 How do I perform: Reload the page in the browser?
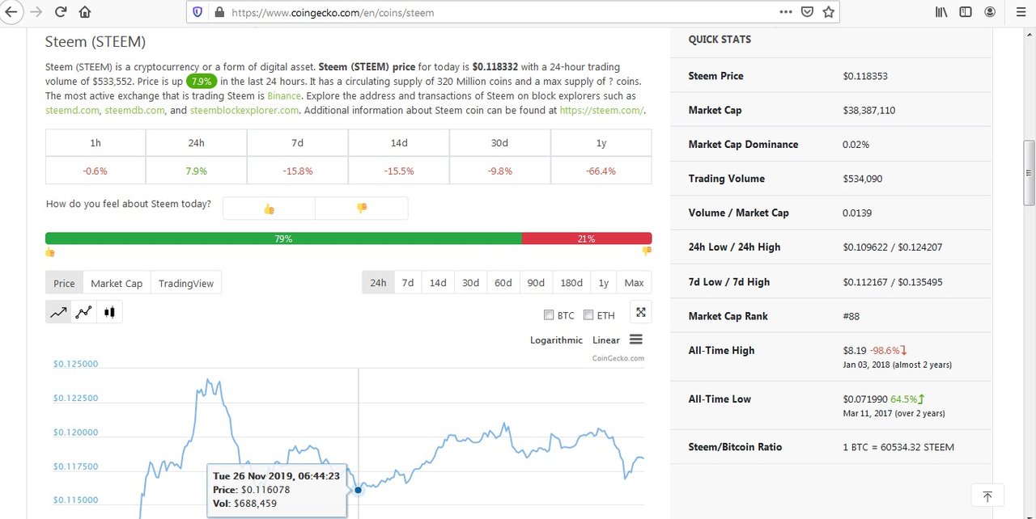(61, 12)
